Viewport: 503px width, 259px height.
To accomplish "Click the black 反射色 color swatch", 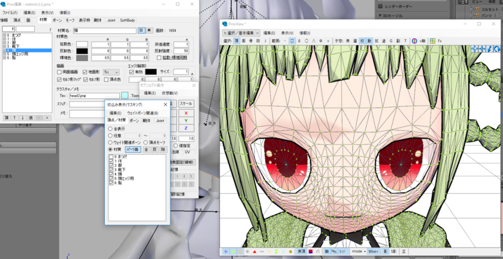I will pyautogui.click(x=82, y=51).
